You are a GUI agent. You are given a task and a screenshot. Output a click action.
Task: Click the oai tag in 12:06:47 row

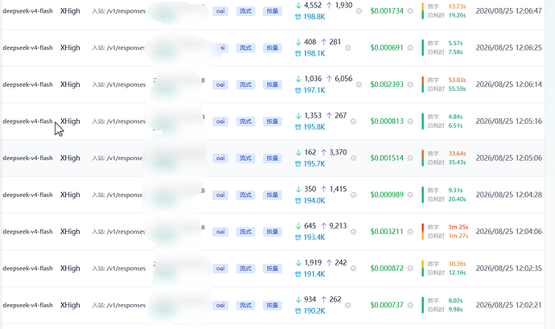coord(220,11)
